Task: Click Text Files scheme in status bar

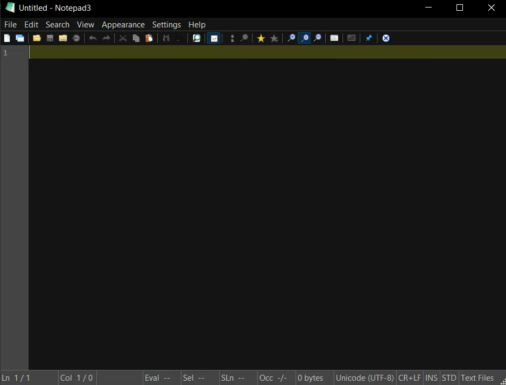Action: pos(477,378)
